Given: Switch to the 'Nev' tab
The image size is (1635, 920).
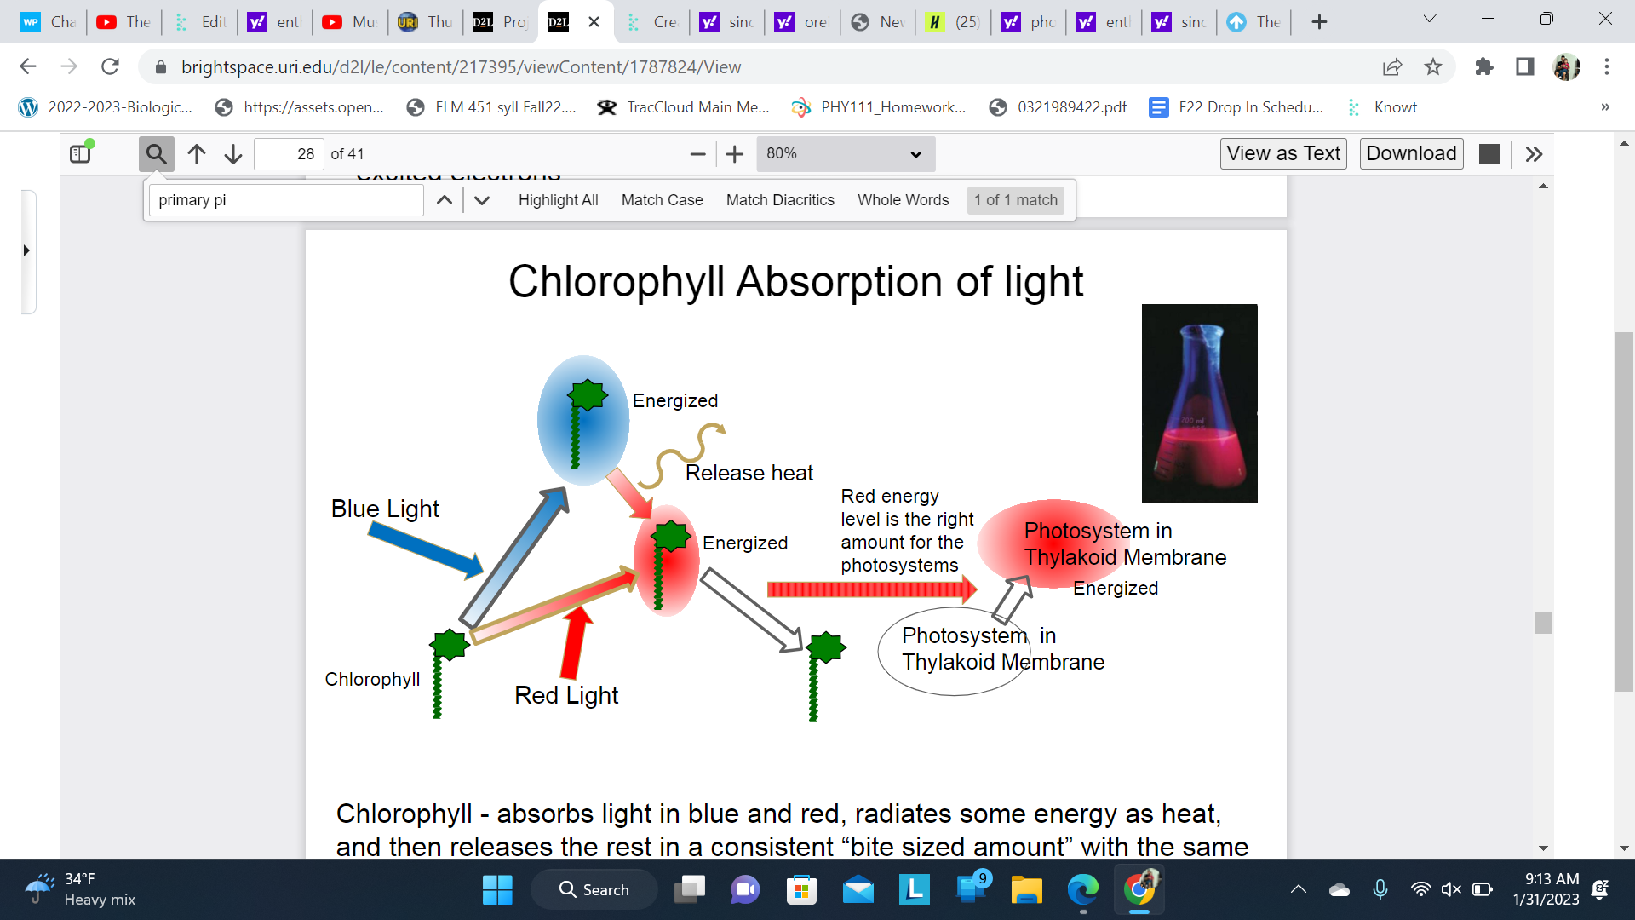Looking at the screenshot, I should pos(877,22).
